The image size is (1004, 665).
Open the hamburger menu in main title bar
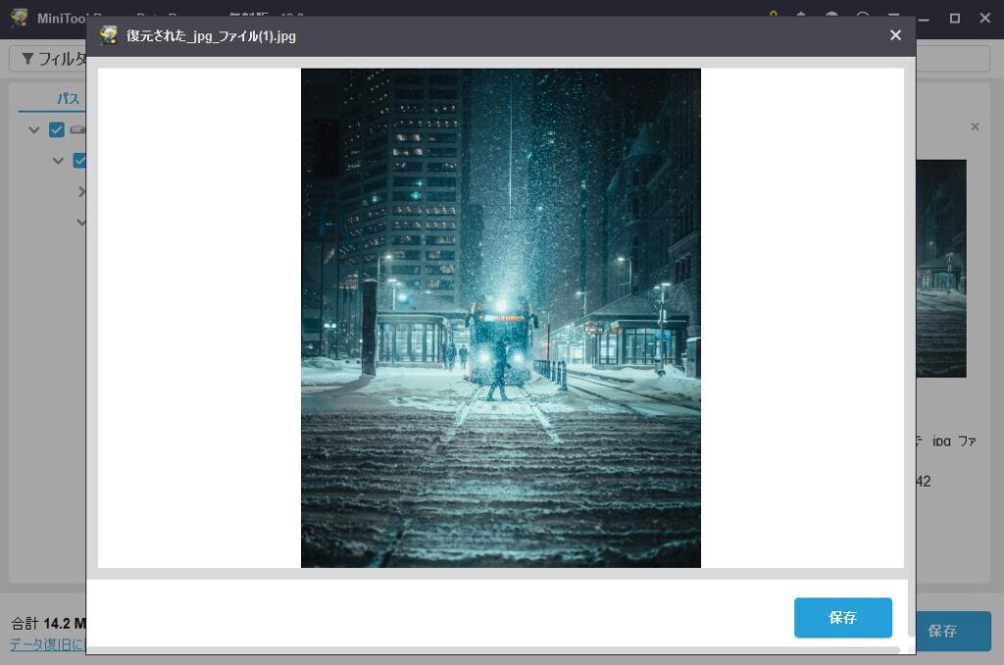893,18
